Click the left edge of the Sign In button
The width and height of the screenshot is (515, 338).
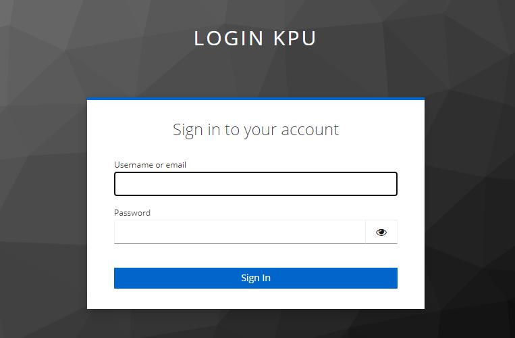click(x=118, y=278)
